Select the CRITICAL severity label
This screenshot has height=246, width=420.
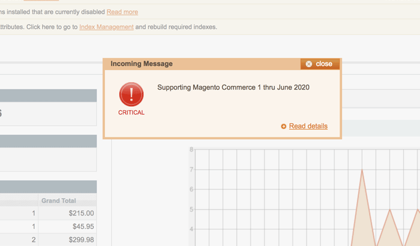131,113
